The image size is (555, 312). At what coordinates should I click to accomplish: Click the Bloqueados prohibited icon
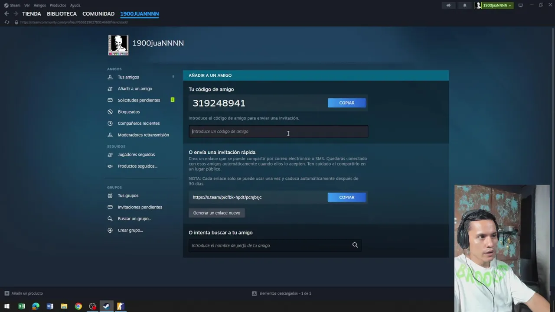pyautogui.click(x=110, y=112)
